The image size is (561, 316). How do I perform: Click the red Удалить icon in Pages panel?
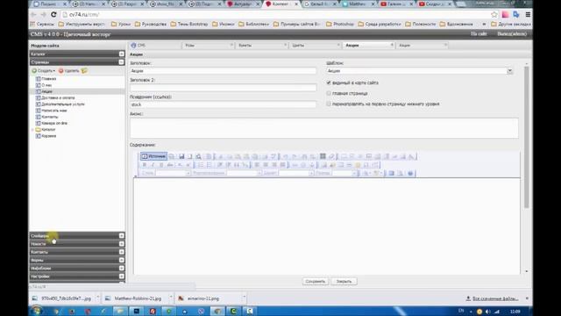pos(60,71)
